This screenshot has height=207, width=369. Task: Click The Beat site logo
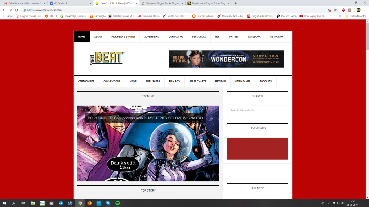click(x=107, y=59)
